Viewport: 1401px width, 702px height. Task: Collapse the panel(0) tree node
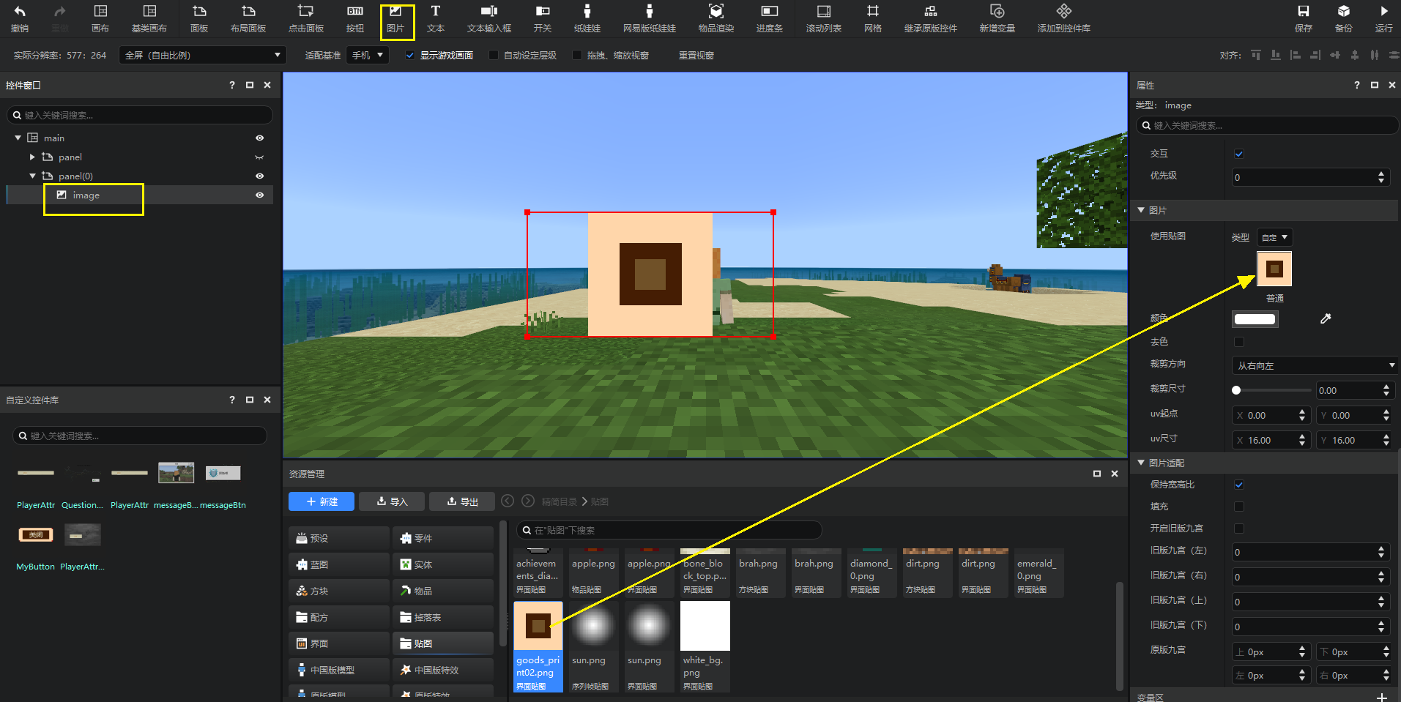[32, 176]
